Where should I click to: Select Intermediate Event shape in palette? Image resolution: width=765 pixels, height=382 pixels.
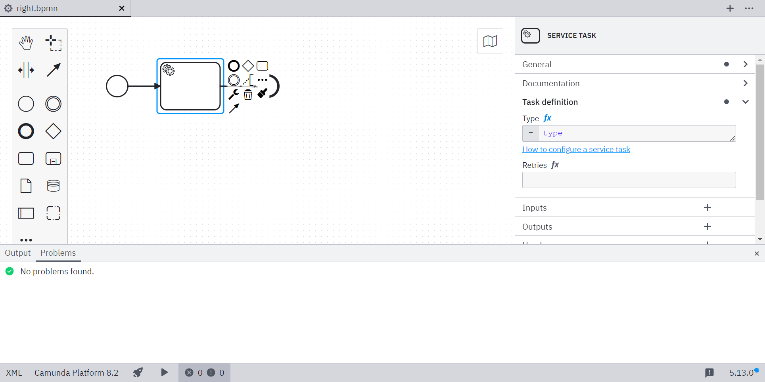(53, 104)
